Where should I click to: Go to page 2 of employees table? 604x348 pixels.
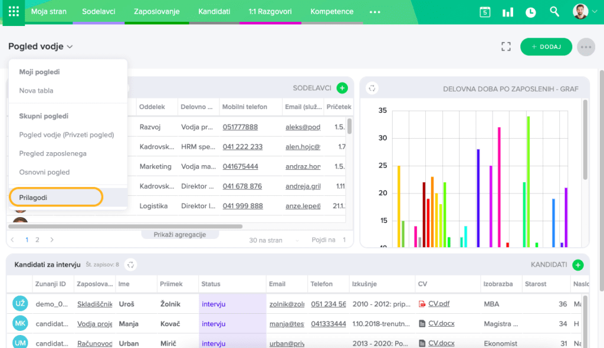coord(37,240)
